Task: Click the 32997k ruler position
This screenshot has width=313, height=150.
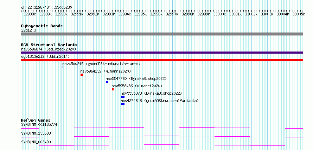Action: [x=172, y=14]
